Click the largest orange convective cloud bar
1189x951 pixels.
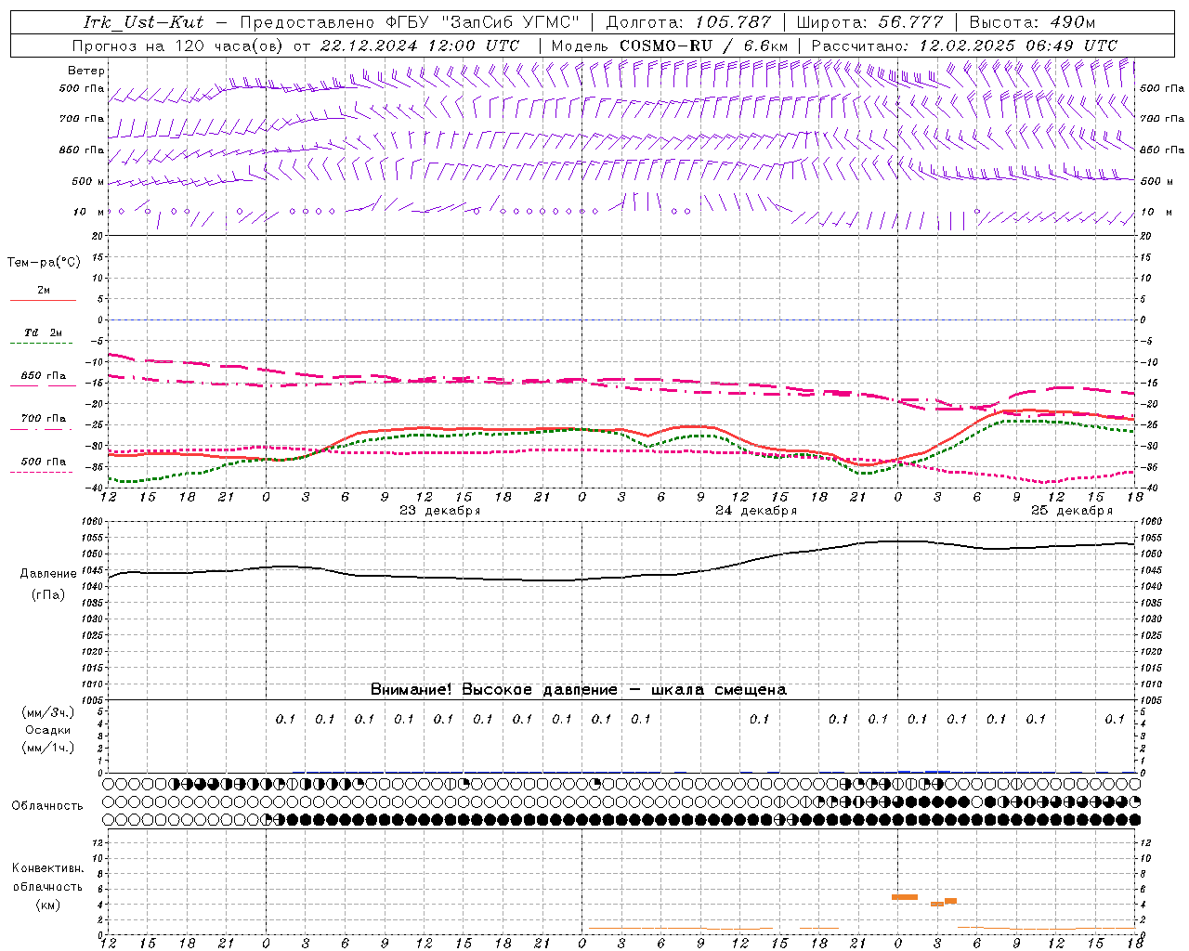point(905,897)
